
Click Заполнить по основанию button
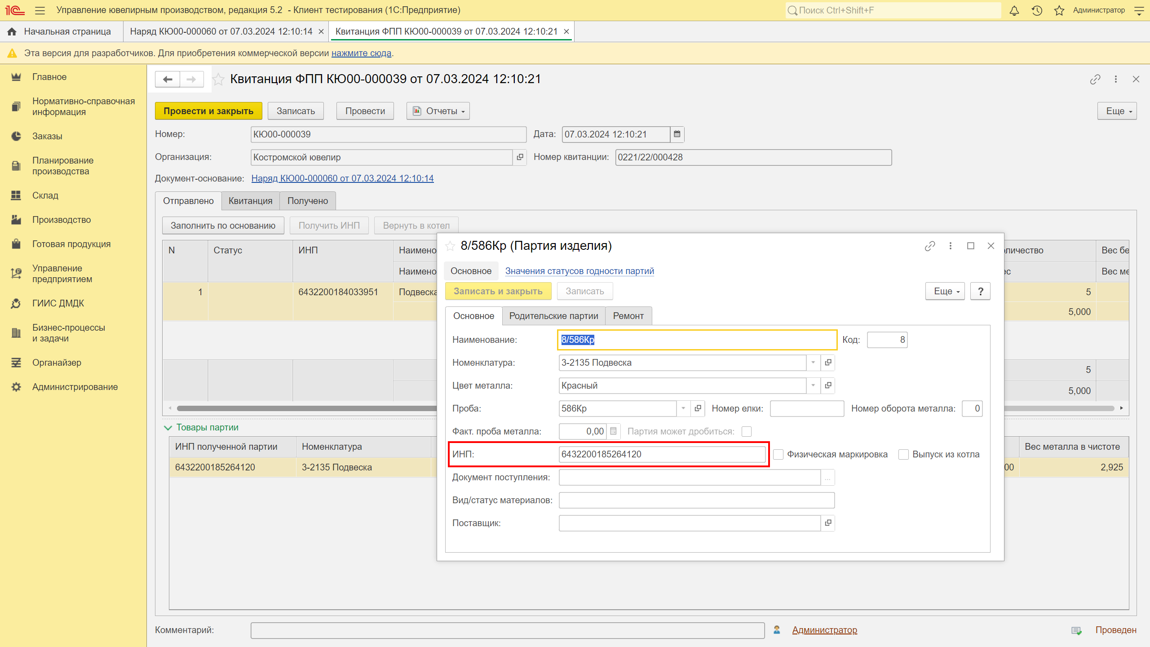(223, 226)
